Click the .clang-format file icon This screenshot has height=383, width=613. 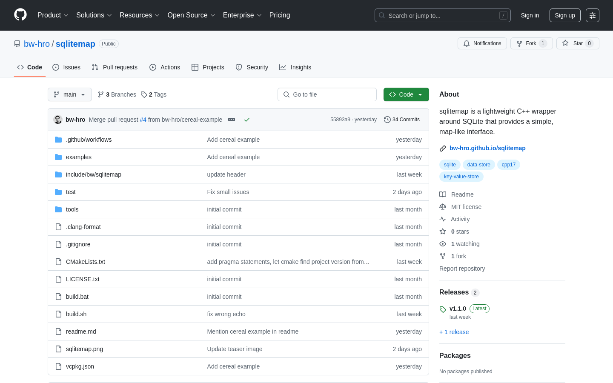coord(58,227)
